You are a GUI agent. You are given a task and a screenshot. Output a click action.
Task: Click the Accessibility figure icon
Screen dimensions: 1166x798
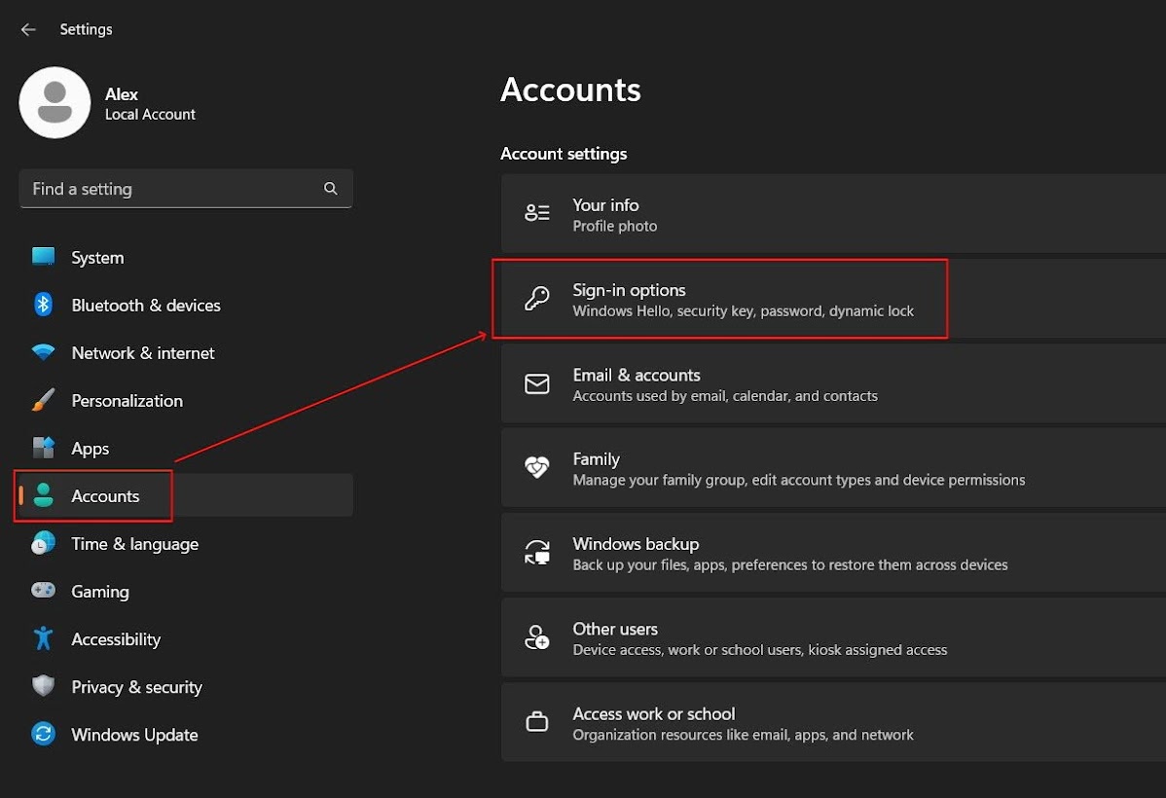pyautogui.click(x=43, y=638)
